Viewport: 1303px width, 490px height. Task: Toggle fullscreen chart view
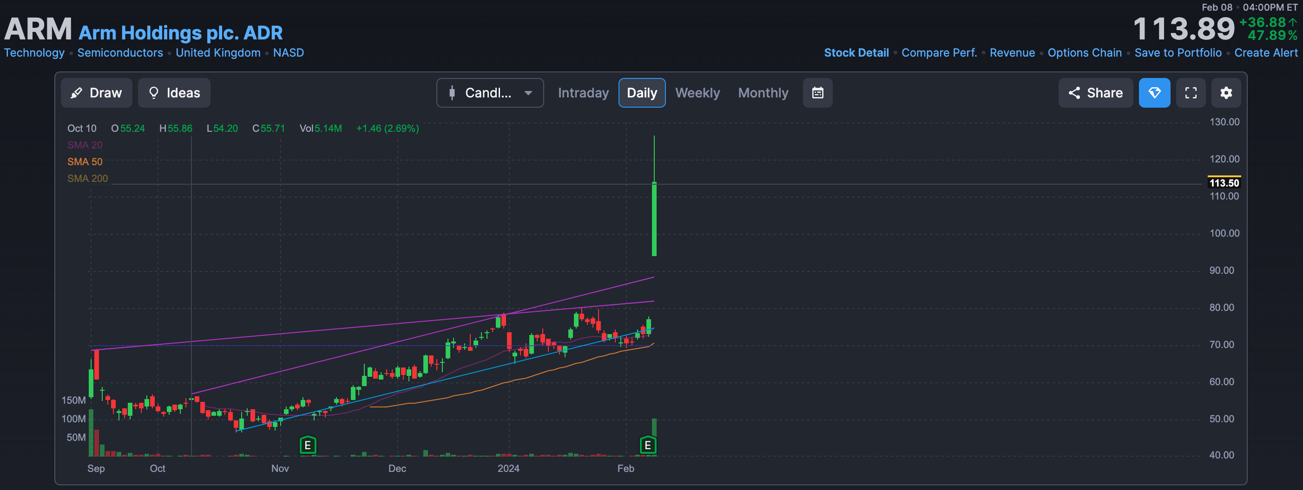pos(1191,93)
